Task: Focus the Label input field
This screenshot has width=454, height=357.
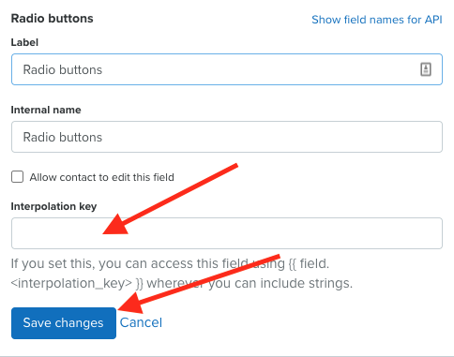Action: click(x=227, y=69)
